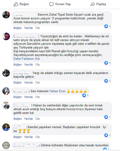120x151 pixels.
Task: Open avatar next to Dinime küfreden comment
Action: pyautogui.click(x=6, y=145)
